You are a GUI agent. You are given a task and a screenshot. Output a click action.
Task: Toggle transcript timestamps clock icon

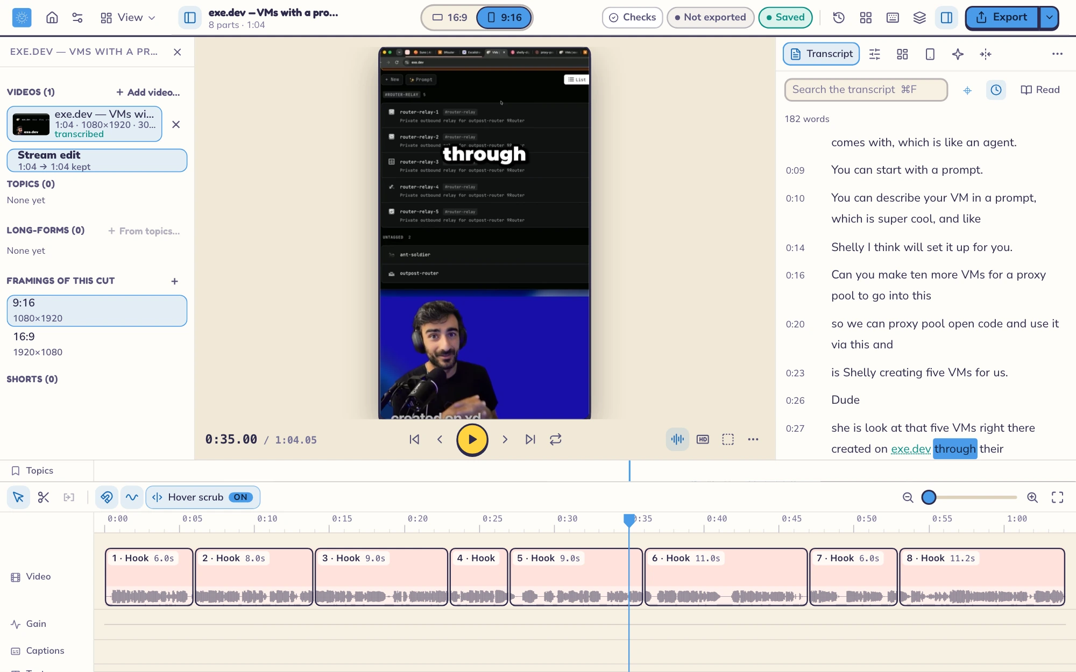pyautogui.click(x=996, y=90)
